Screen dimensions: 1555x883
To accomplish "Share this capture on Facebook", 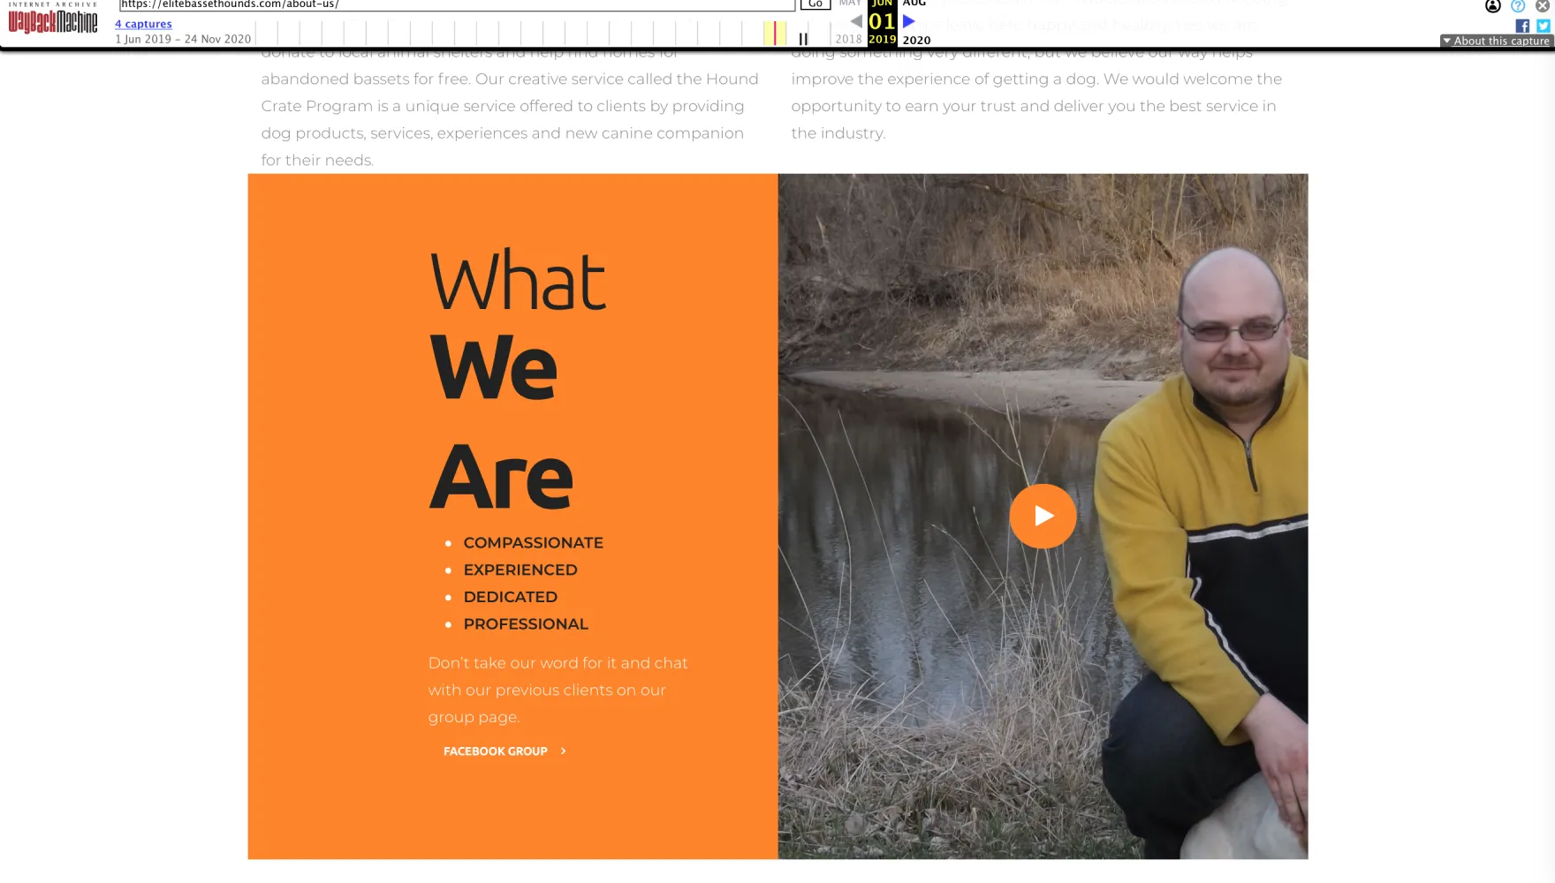I will pos(1522,26).
